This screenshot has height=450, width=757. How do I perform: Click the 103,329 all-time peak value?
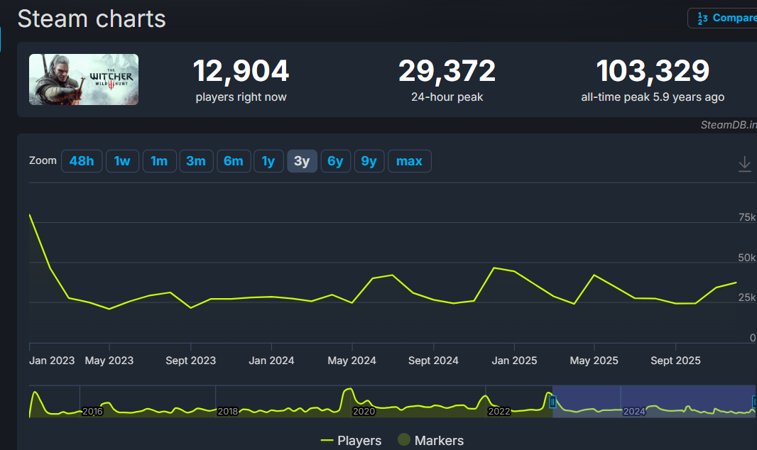(653, 71)
